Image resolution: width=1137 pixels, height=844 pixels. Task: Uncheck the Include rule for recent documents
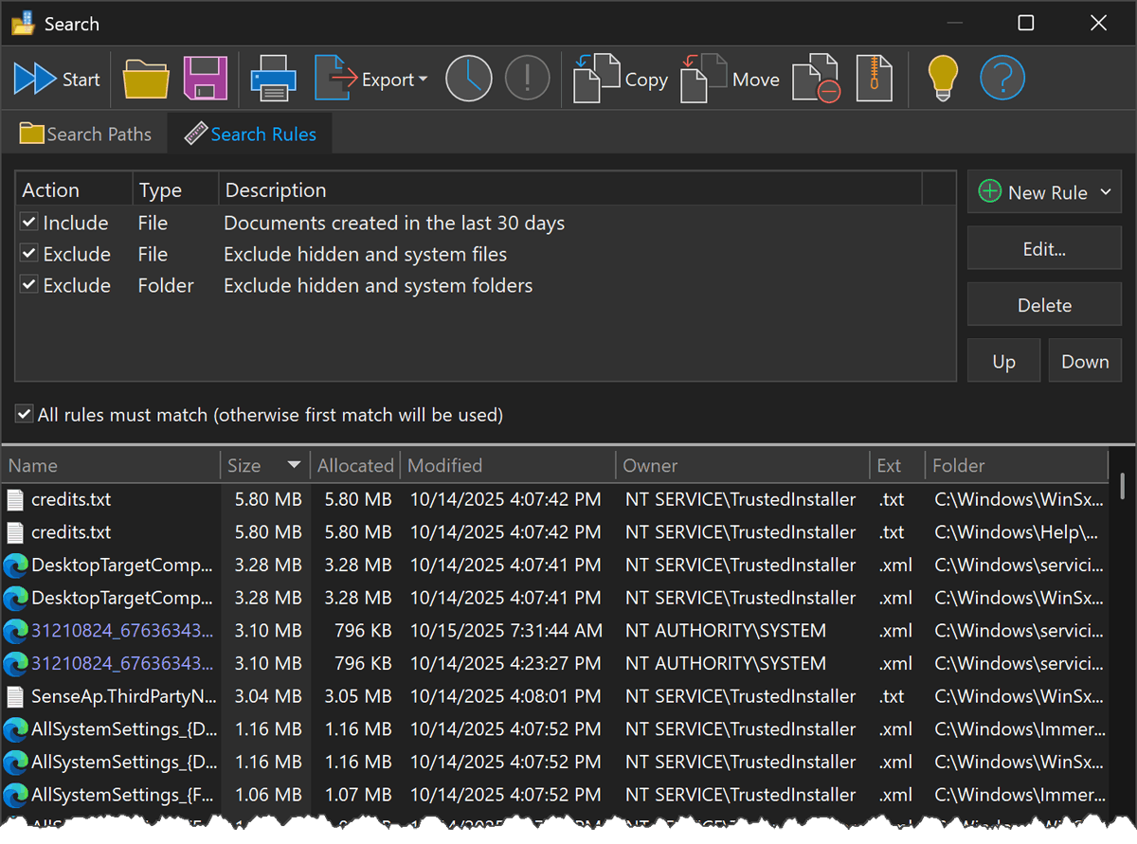tap(27, 223)
